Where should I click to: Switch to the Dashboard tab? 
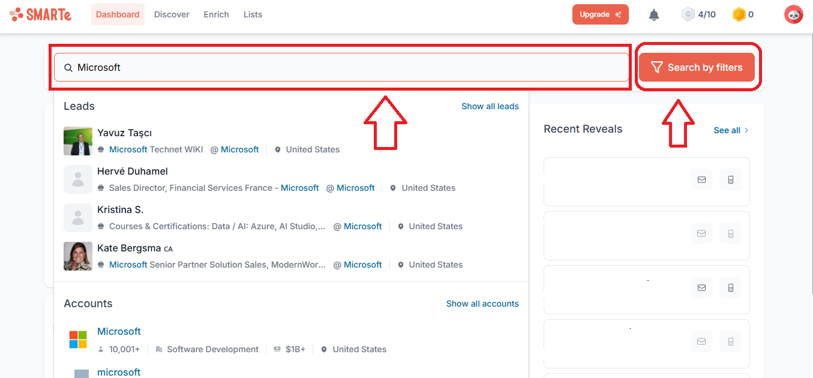pyautogui.click(x=118, y=14)
